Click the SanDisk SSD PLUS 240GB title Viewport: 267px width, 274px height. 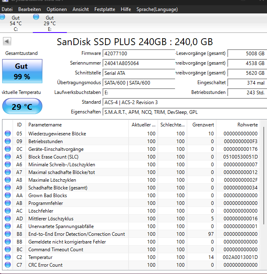pos(135,42)
